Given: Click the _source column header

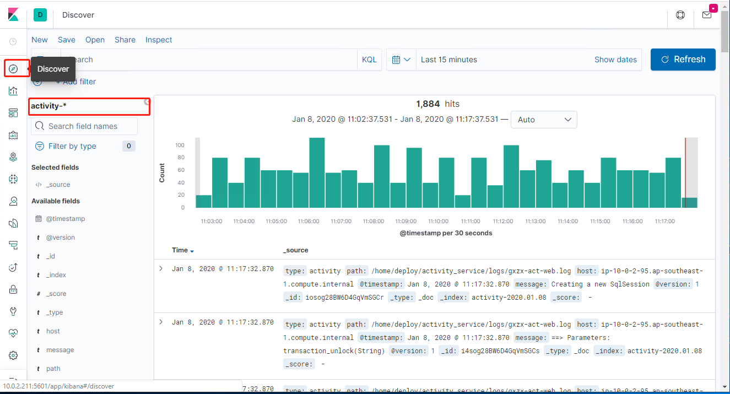Looking at the screenshot, I should 296,250.
